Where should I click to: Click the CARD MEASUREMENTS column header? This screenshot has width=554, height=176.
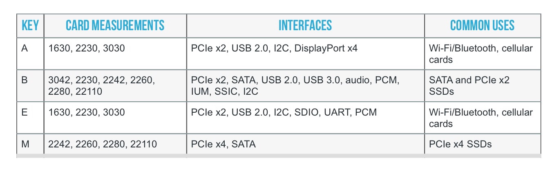[x=115, y=26]
